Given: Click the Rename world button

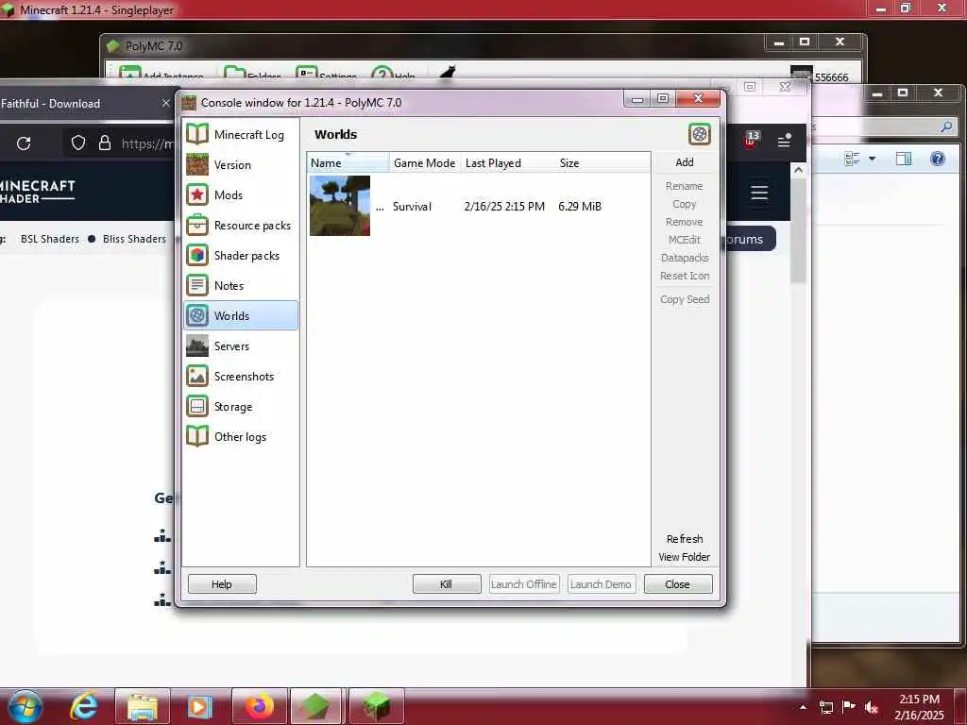Looking at the screenshot, I should (685, 186).
